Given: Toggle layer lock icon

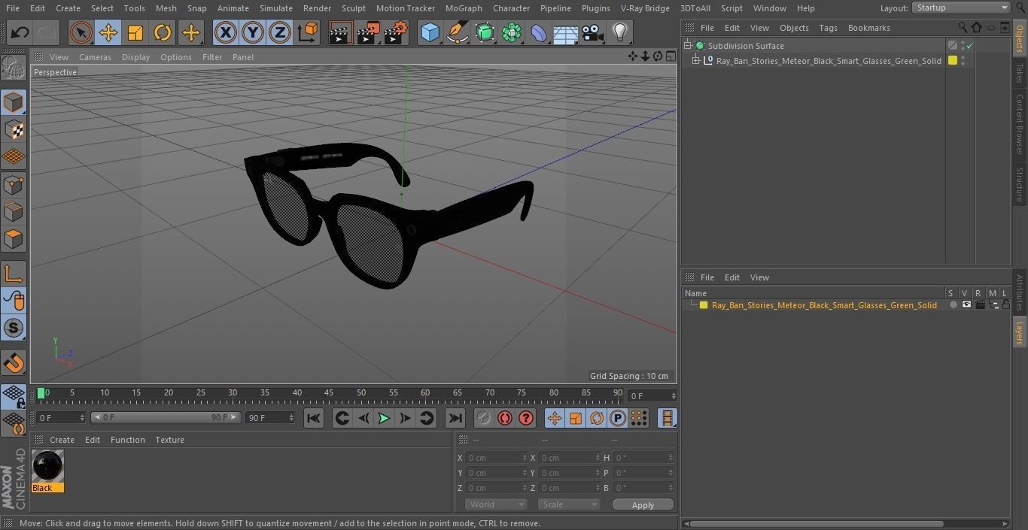Looking at the screenshot, I should click(1006, 305).
